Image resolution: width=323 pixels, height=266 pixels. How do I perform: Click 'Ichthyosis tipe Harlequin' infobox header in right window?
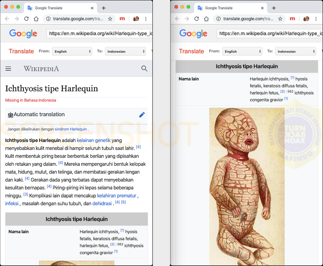coord(247,66)
